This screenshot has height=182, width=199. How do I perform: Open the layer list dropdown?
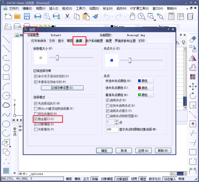105,26
